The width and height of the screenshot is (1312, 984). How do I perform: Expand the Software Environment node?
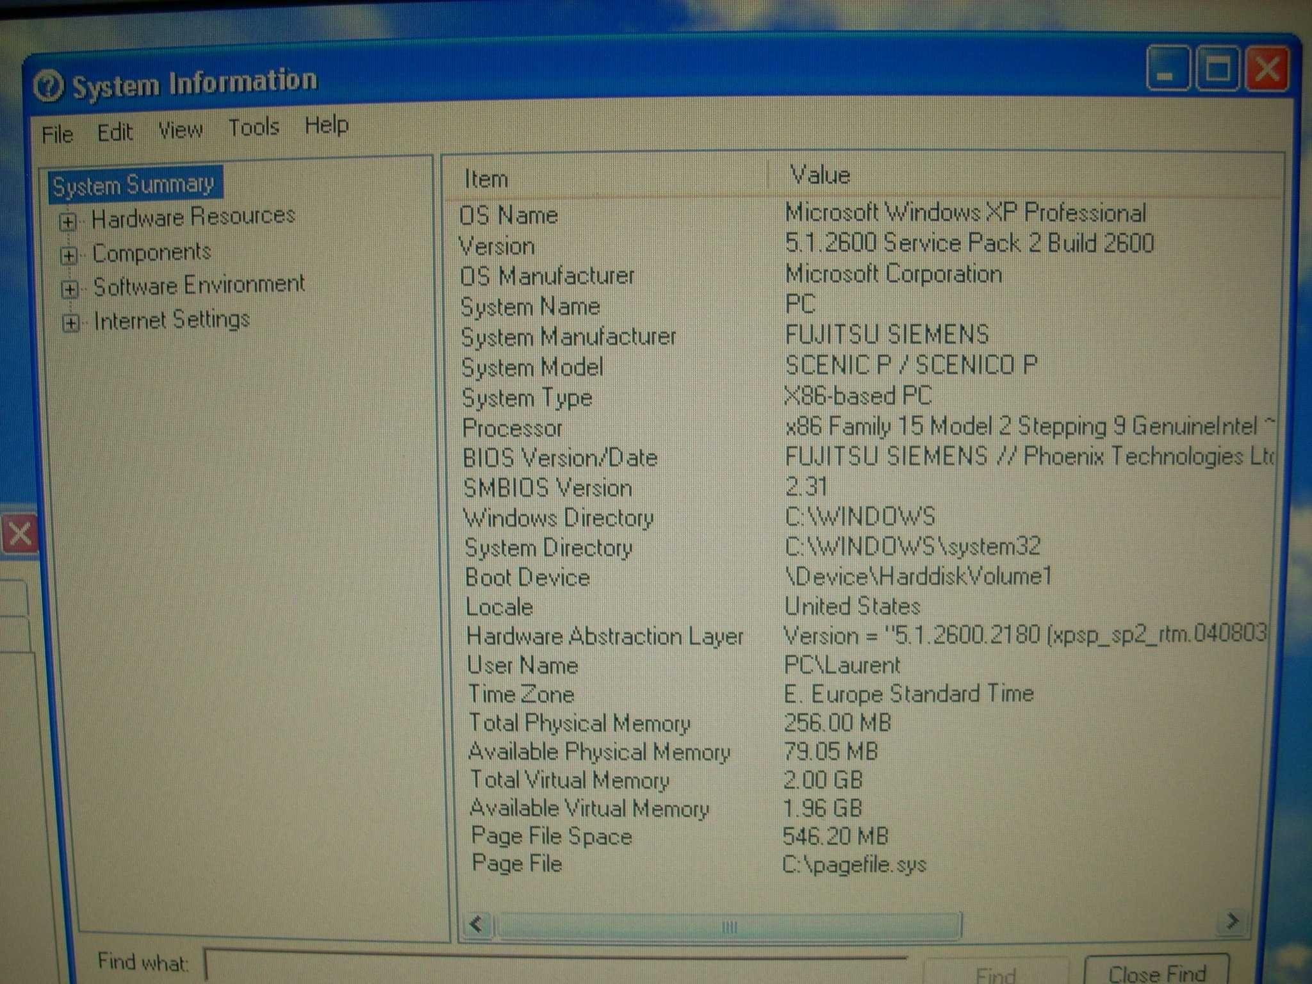[70, 289]
